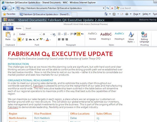This screenshot has width=157, height=122.
Task: Apply the Heading 1 style
Action: point(106,36)
